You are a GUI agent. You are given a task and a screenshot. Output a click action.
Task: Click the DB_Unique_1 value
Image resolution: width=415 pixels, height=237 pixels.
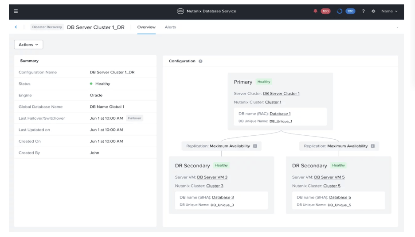pos(281,122)
